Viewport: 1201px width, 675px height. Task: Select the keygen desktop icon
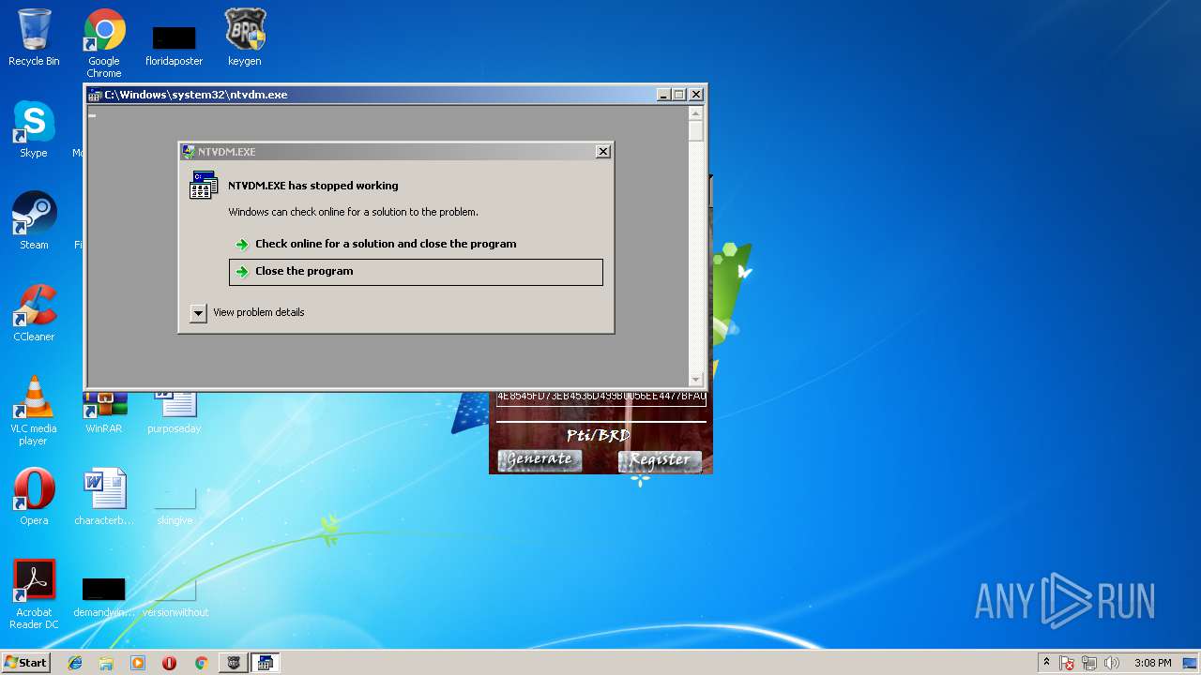[x=245, y=37]
